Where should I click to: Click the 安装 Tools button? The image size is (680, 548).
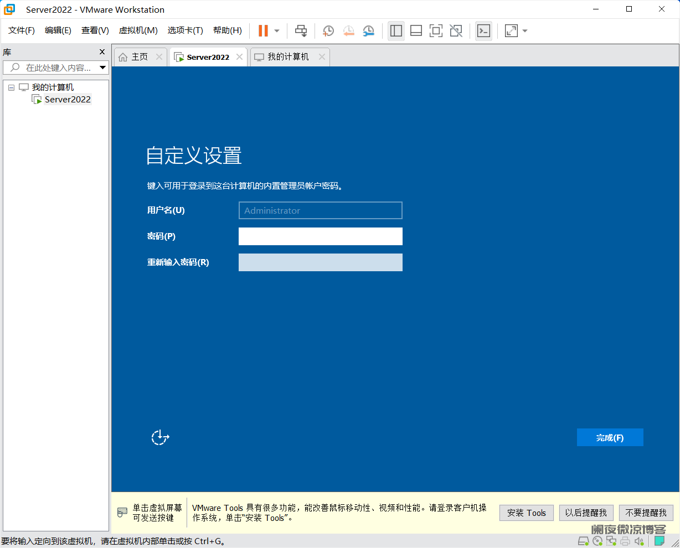click(x=526, y=513)
